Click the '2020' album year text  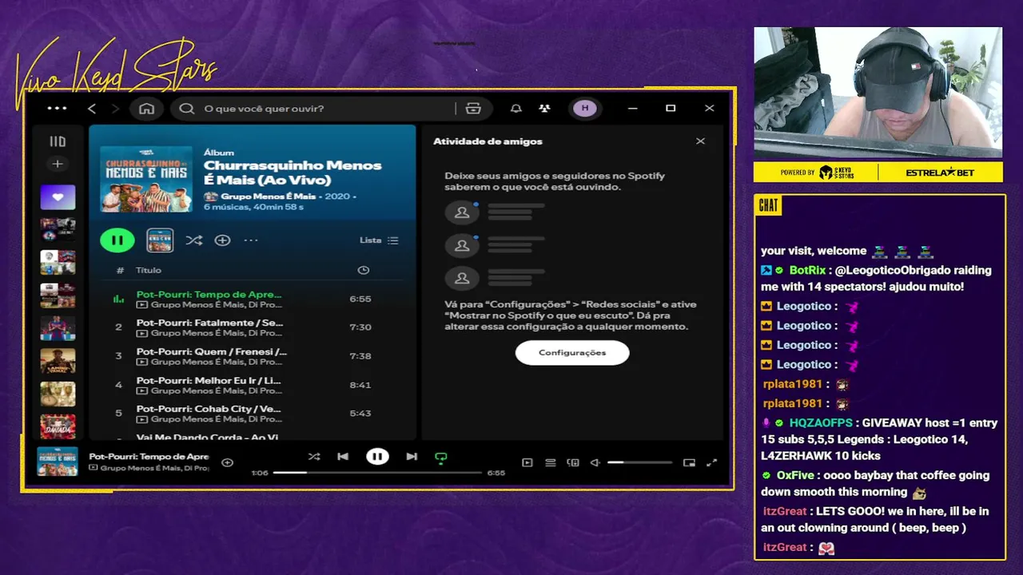click(x=336, y=196)
